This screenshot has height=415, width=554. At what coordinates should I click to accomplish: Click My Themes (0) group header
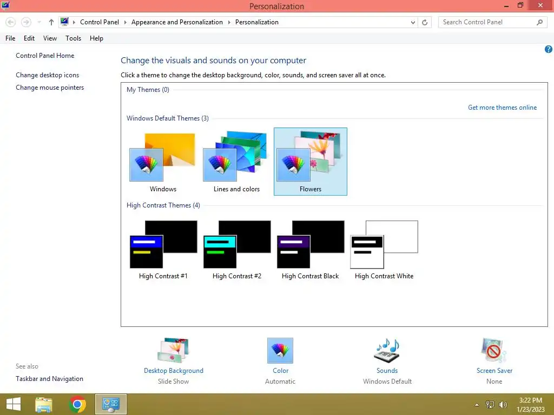click(x=148, y=90)
